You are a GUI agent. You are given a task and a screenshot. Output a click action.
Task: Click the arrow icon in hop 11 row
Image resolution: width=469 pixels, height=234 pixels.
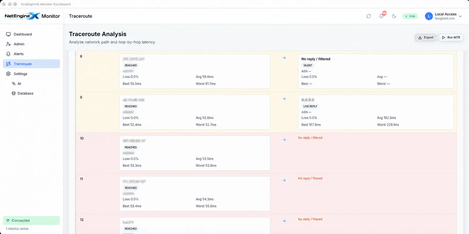(284, 180)
